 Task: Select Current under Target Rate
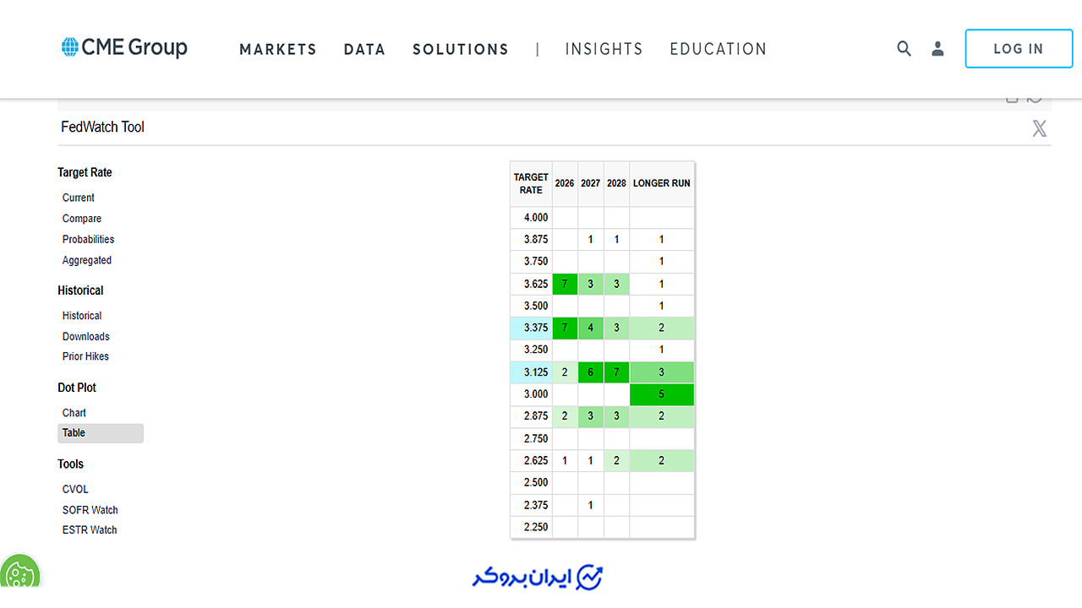click(79, 198)
